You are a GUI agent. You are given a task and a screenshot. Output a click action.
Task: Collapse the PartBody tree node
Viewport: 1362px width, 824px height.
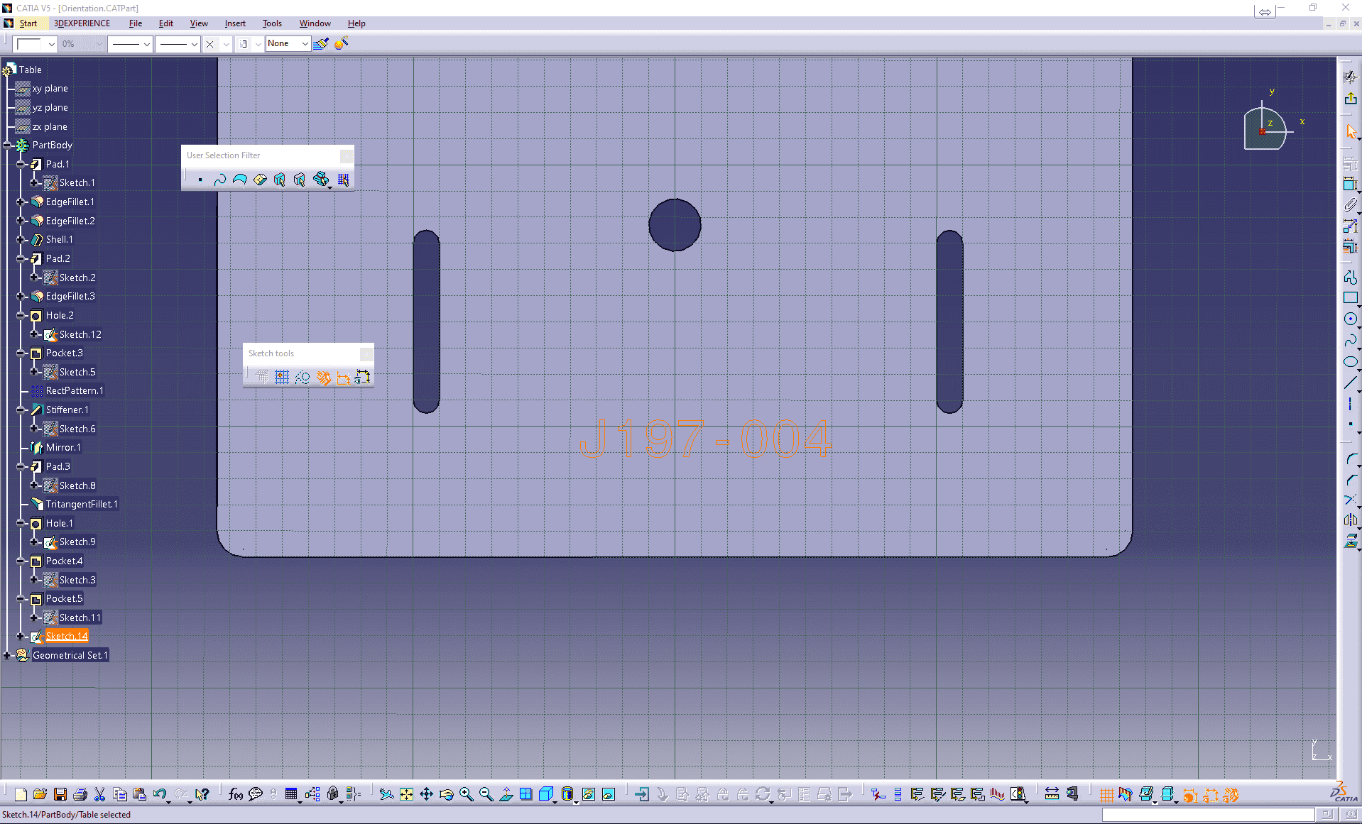(x=7, y=145)
